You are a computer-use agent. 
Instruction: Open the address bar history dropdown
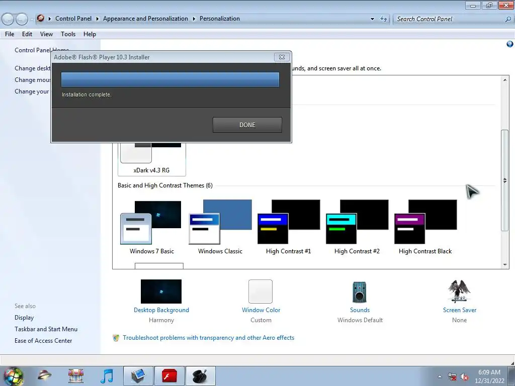coord(372,19)
